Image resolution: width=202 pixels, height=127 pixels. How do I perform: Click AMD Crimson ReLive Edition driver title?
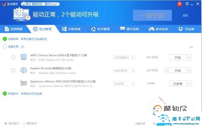59,55
